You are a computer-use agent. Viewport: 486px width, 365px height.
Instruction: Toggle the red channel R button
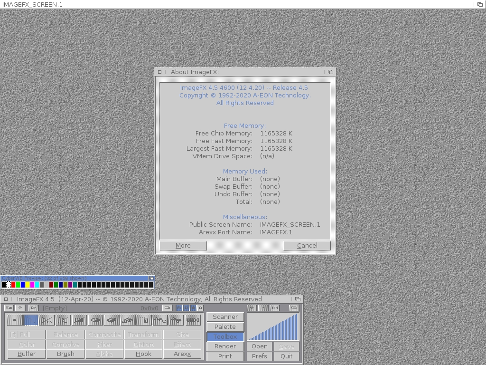(179, 308)
